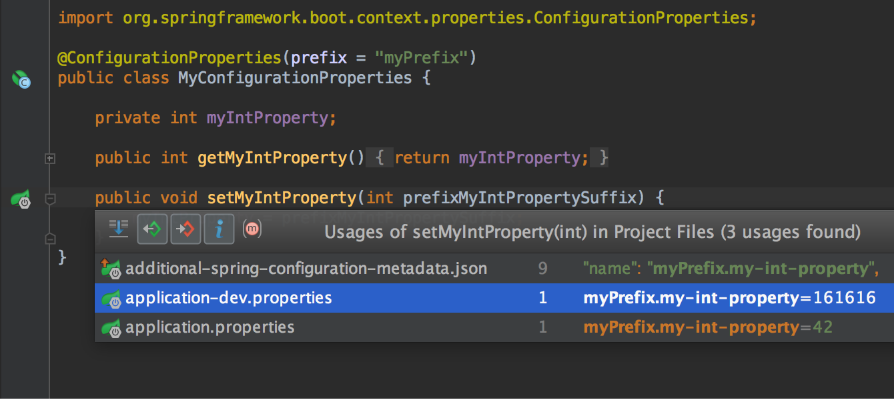Expand the folded getMyIntProperty method
This screenshot has height=400, width=894.
(49, 159)
